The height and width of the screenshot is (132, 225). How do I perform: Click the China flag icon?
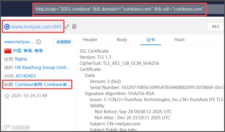coord(8,51)
